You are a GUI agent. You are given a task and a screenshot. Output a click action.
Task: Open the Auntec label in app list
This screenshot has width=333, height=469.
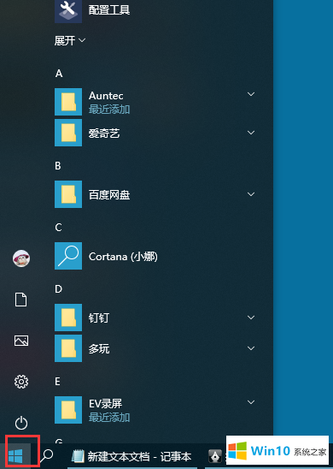click(106, 96)
